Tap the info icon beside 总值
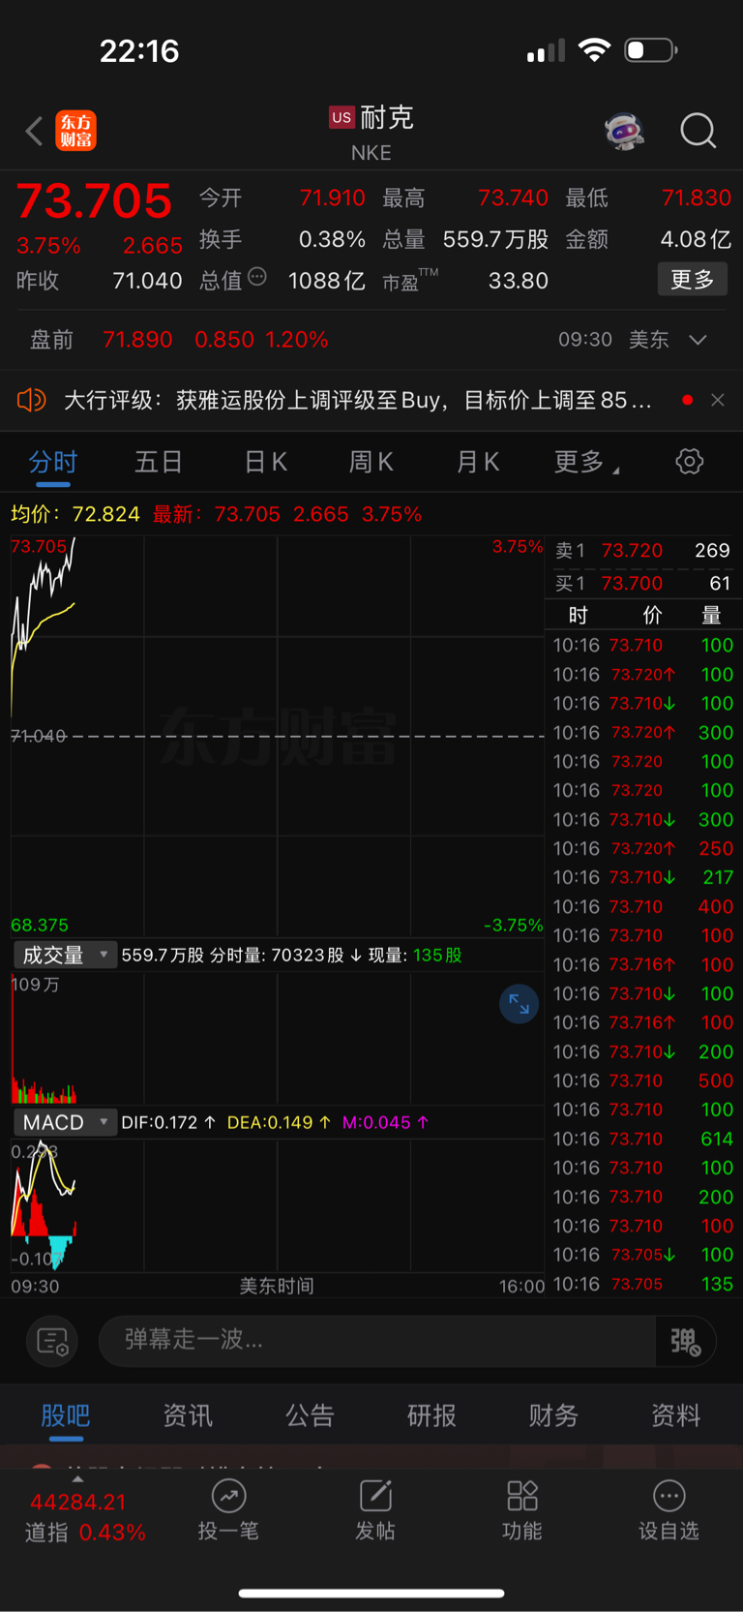743x1612 pixels. point(257,277)
